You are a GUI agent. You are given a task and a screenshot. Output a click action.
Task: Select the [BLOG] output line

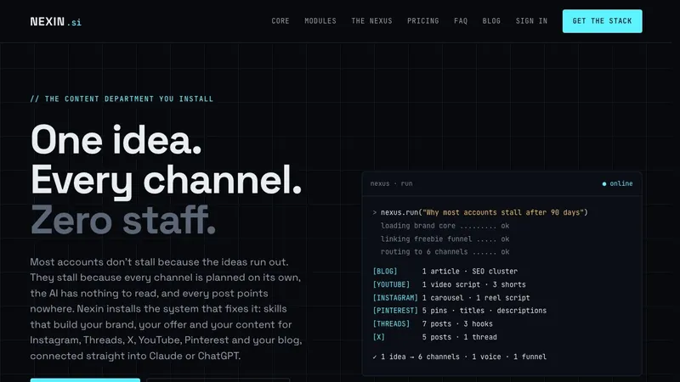[445, 272]
